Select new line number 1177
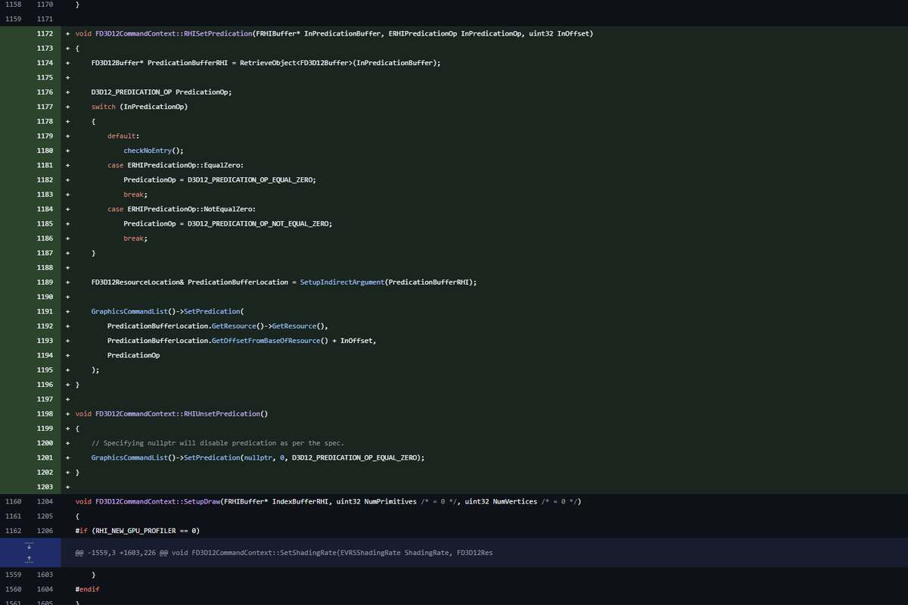Screen dimensions: 908x605 pos(45,107)
